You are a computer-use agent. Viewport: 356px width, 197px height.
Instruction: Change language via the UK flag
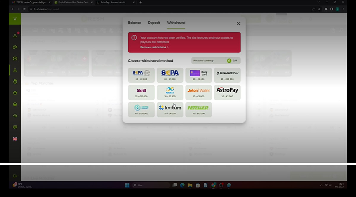(15, 139)
